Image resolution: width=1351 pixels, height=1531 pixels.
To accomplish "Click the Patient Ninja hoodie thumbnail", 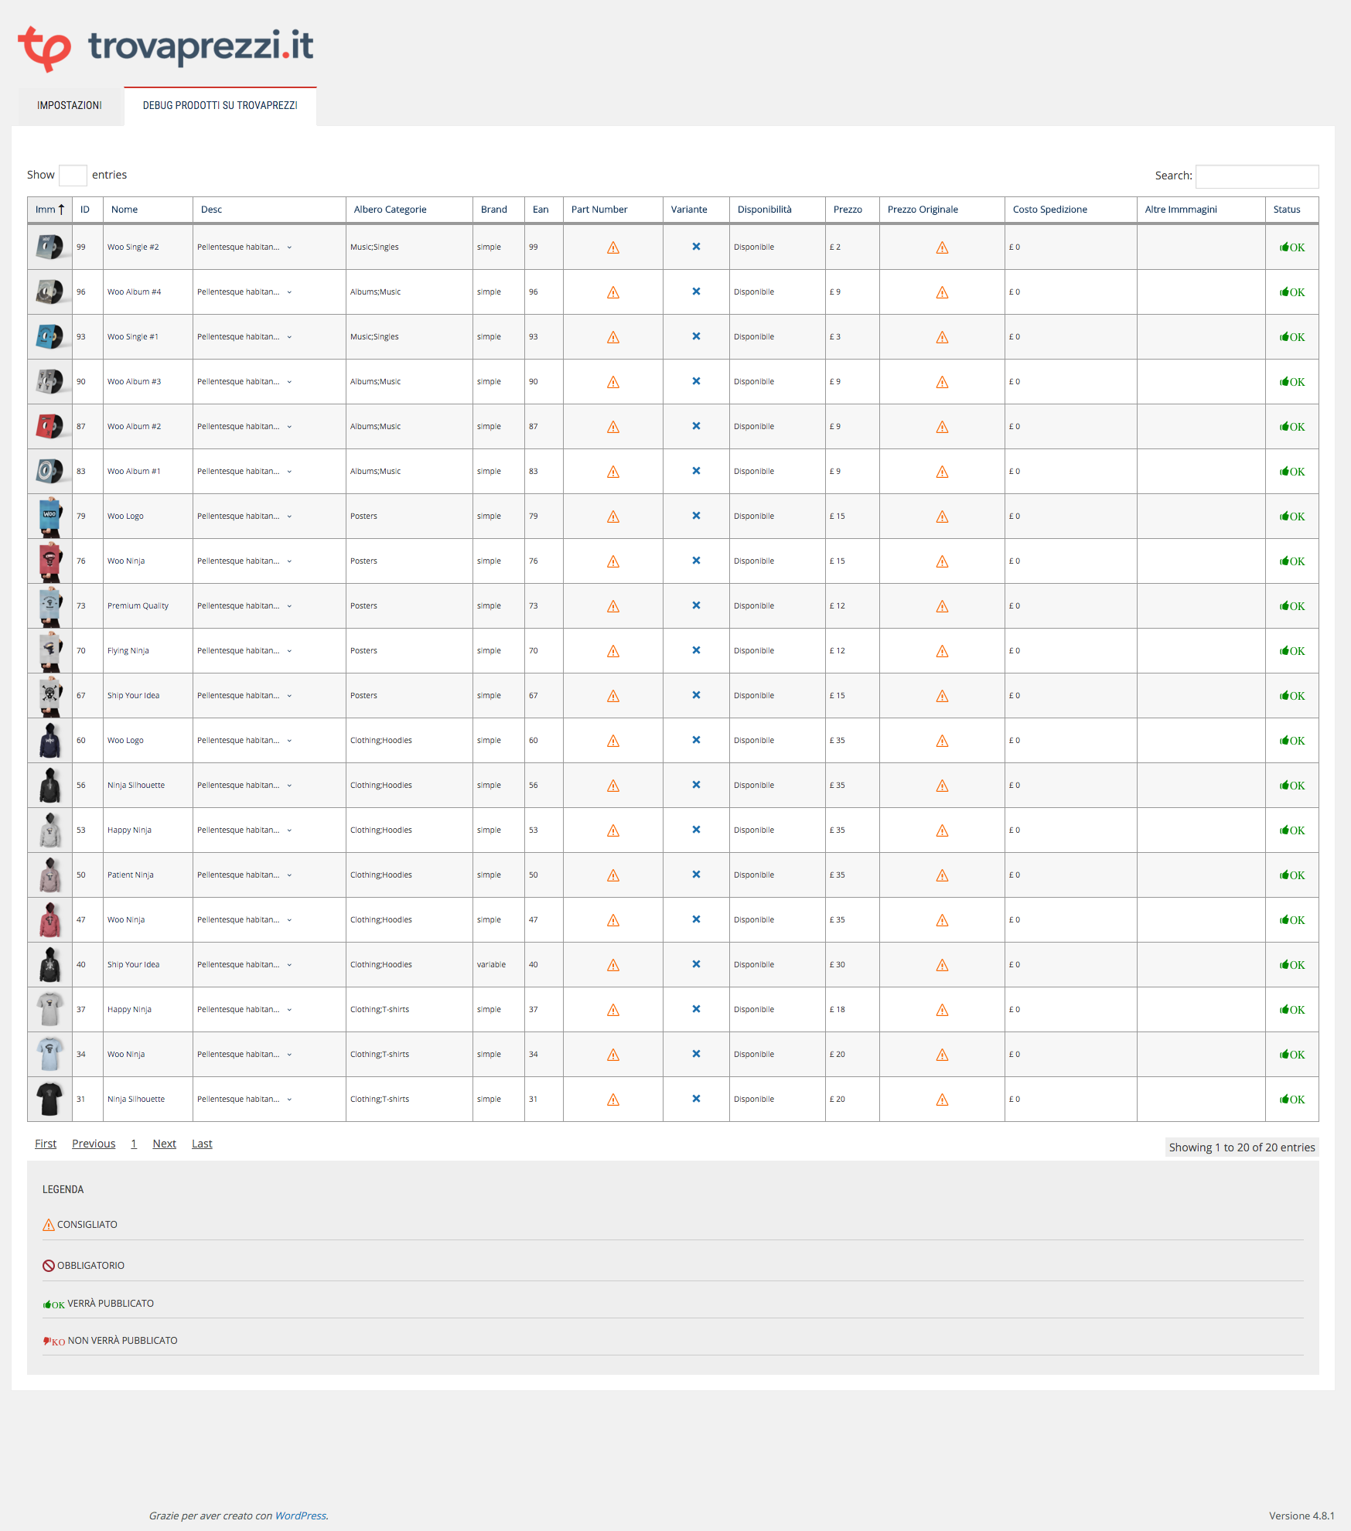I will click(49, 875).
